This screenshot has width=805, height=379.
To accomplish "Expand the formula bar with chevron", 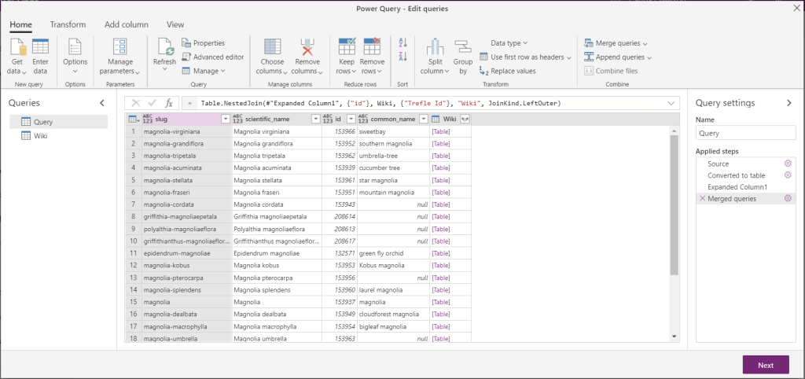I will click(x=671, y=103).
